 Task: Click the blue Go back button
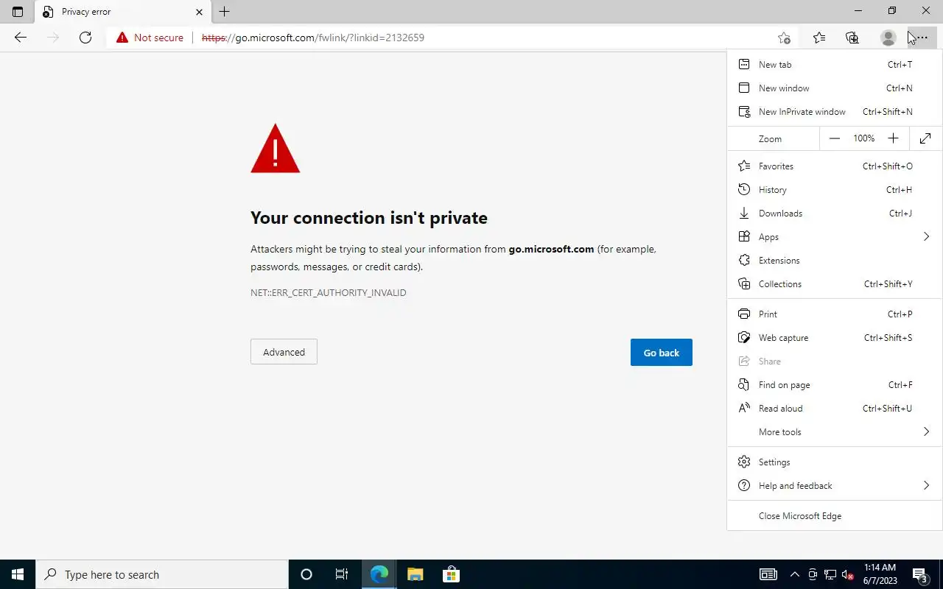coord(662,353)
